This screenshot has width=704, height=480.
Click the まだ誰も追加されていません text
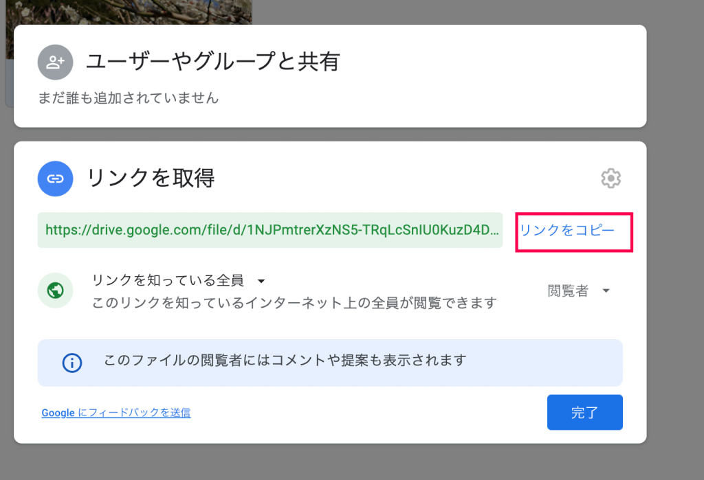coord(129,98)
